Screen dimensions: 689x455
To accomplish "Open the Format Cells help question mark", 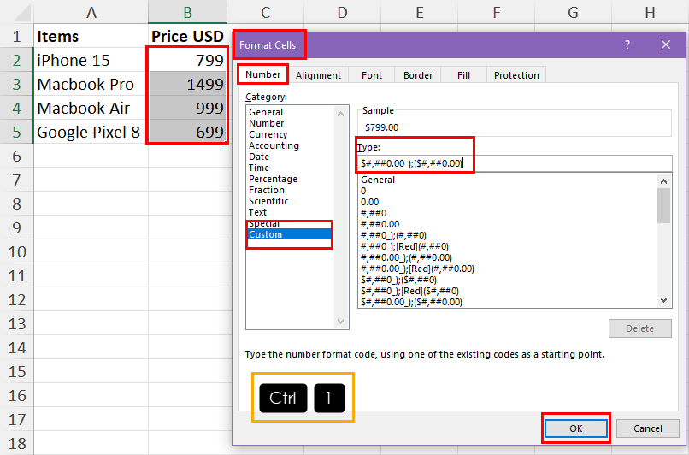I will [x=627, y=44].
